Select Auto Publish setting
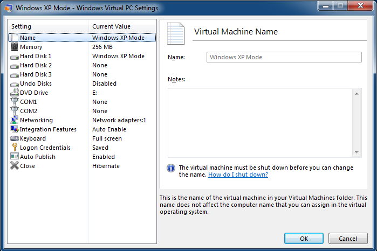Image resolution: width=377 pixels, height=251 pixels. click(x=38, y=157)
